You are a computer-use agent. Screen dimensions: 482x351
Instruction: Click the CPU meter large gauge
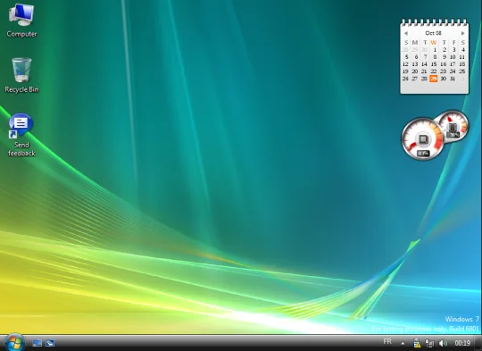pos(423,138)
